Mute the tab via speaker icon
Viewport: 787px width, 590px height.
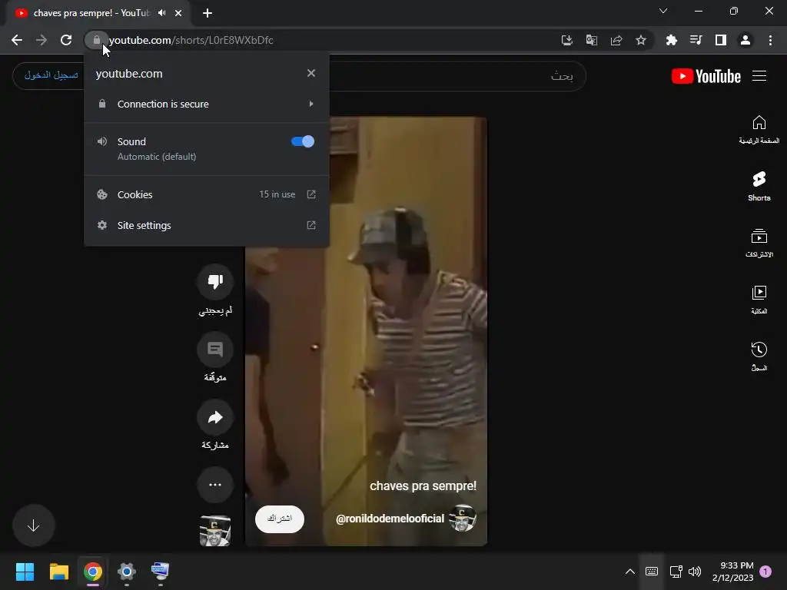pyautogui.click(x=161, y=13)
